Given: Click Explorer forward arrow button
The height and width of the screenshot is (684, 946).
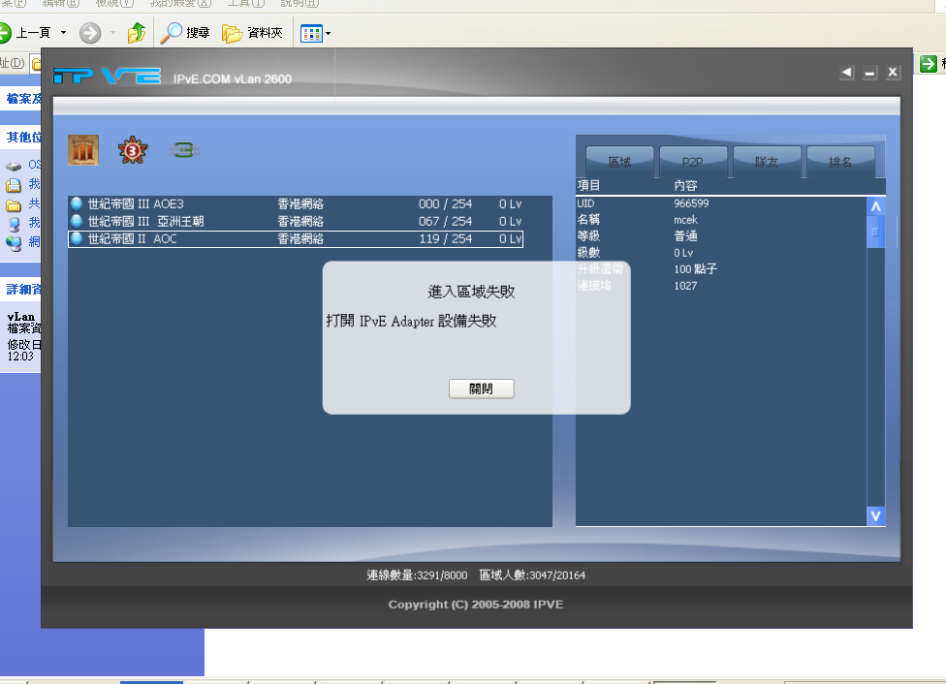Looking at the screenshot, I should point(90,33).
